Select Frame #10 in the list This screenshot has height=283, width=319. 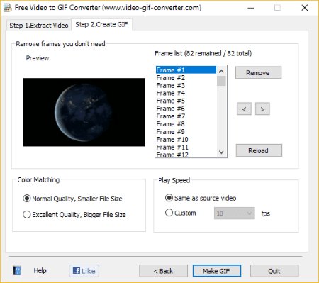[186, 140]
